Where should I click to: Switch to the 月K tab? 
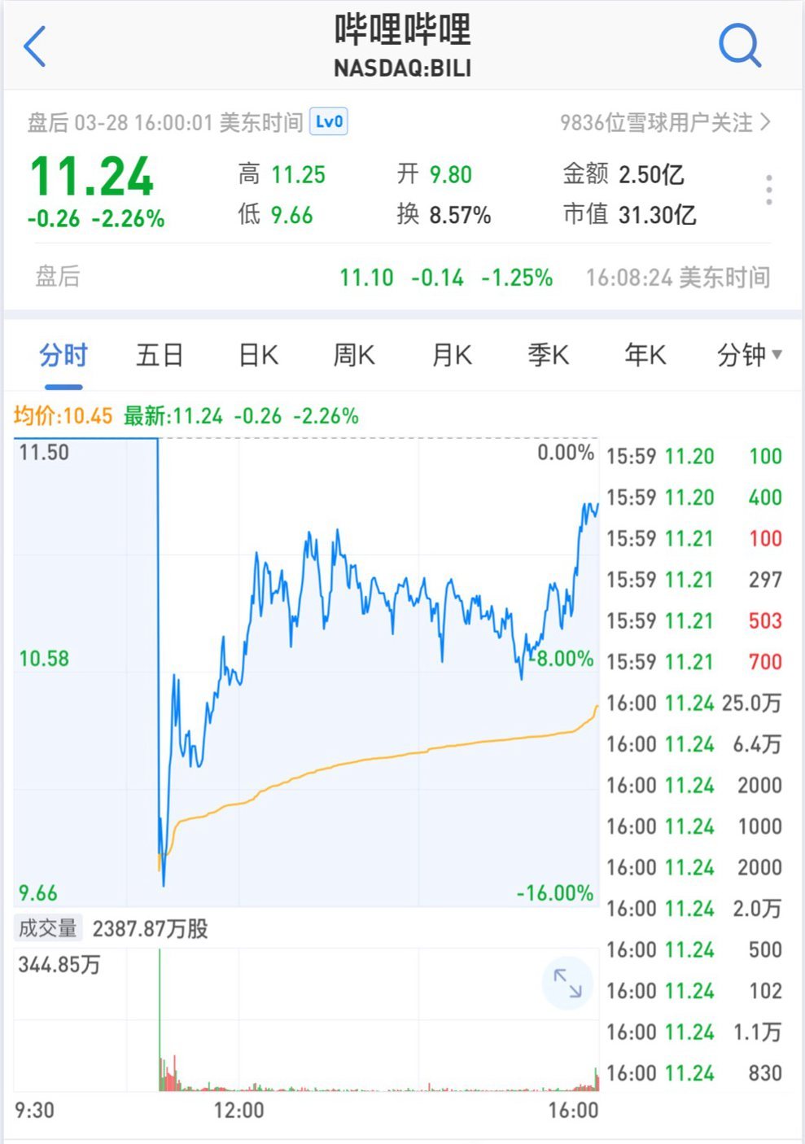[452, 356]
